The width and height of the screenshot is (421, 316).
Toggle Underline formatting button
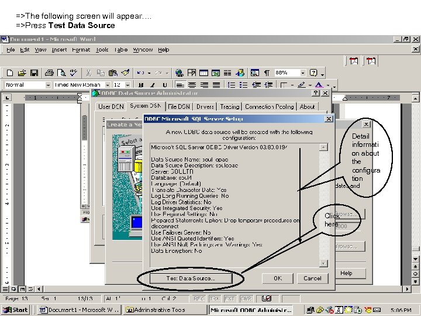pos(164,85)
